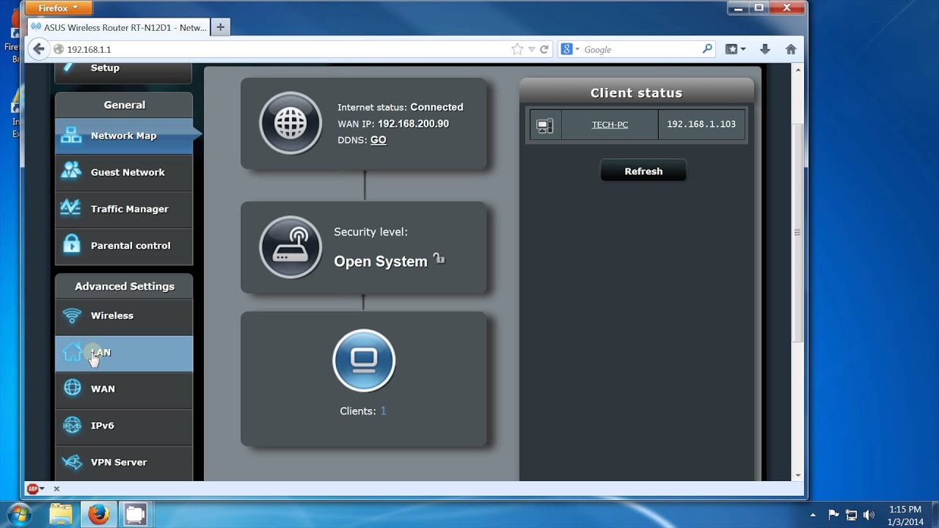Click the volume speaker tray icon
The height and width of the screenshot is (528, 939).
869,515
